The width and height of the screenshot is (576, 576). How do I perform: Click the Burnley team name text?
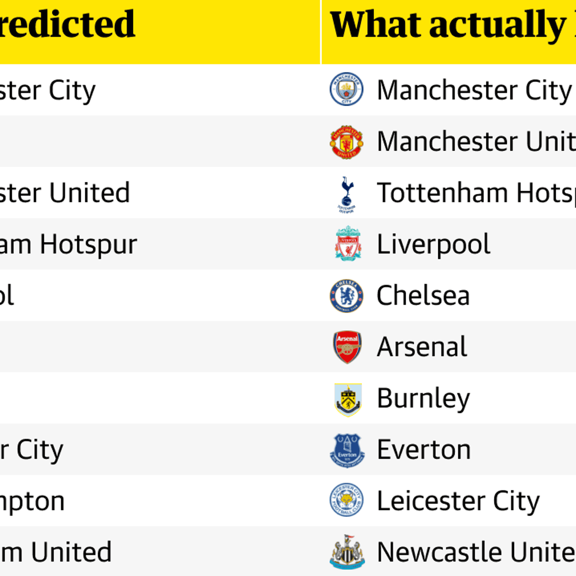tap(423, 399)
